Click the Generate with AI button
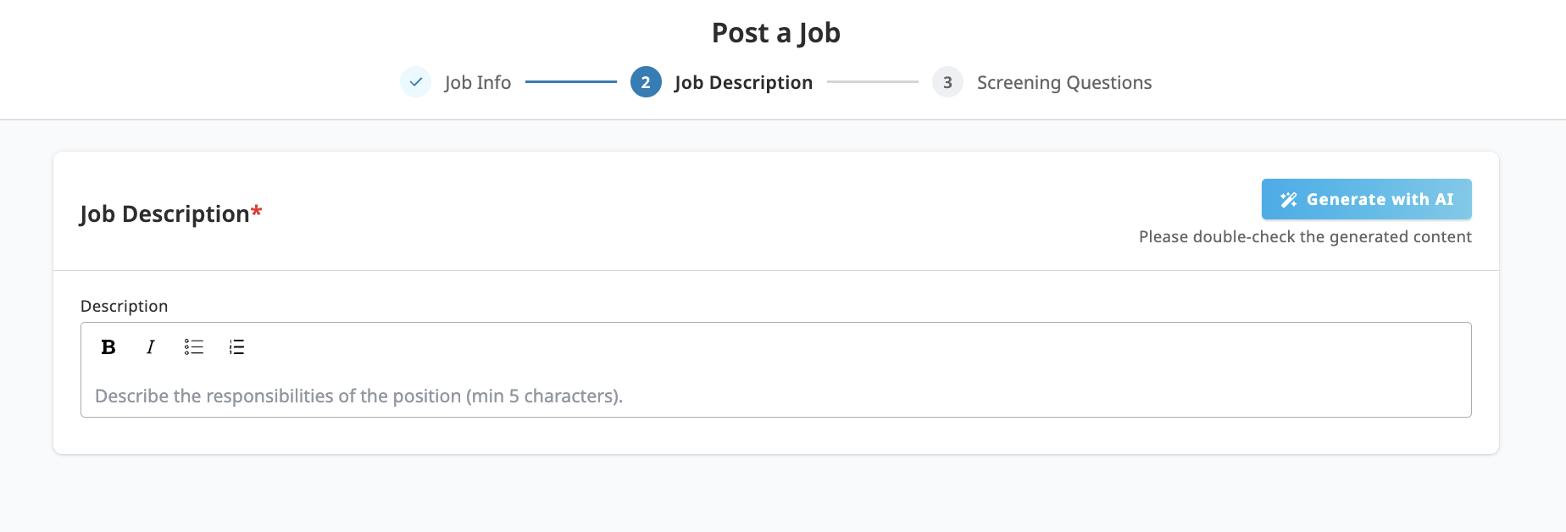 click(1366, 199)
